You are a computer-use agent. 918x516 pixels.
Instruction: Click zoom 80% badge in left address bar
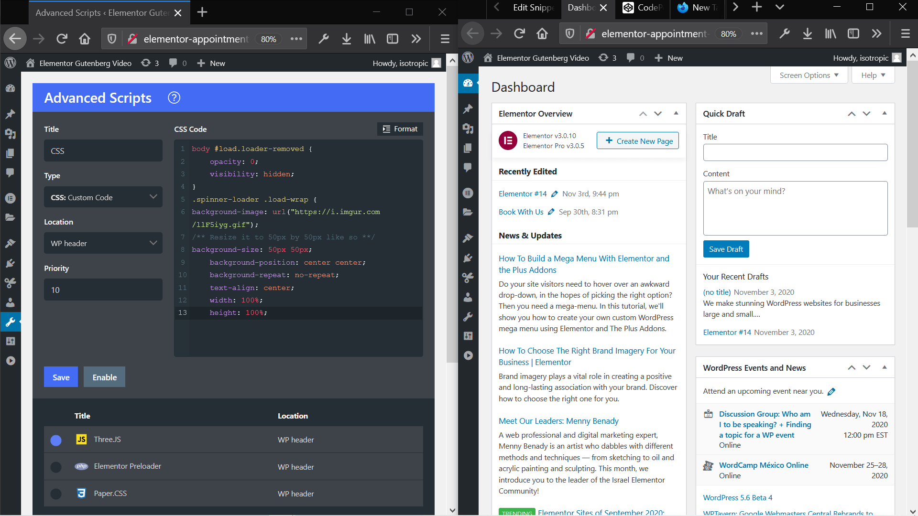pyautogui.click(x=268, y=39)
